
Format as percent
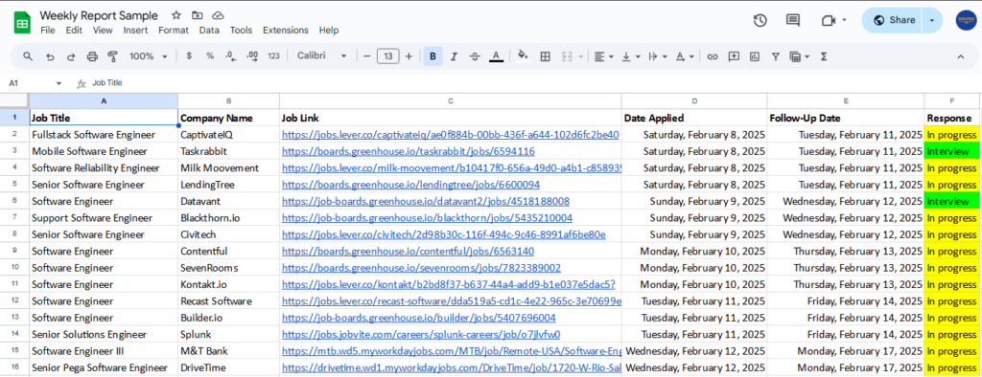click(x=210, y=56)
